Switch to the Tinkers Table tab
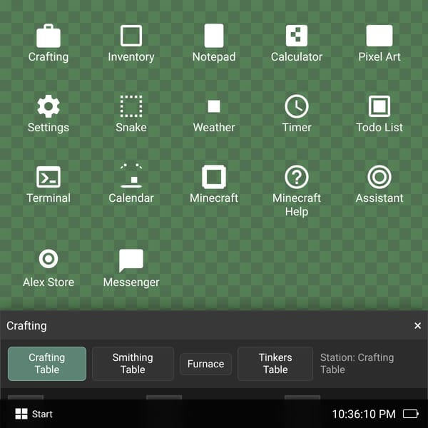428x428 pixels. click(x=275, y=364)
